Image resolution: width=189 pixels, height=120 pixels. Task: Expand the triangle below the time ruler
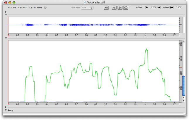coord(6,107)
